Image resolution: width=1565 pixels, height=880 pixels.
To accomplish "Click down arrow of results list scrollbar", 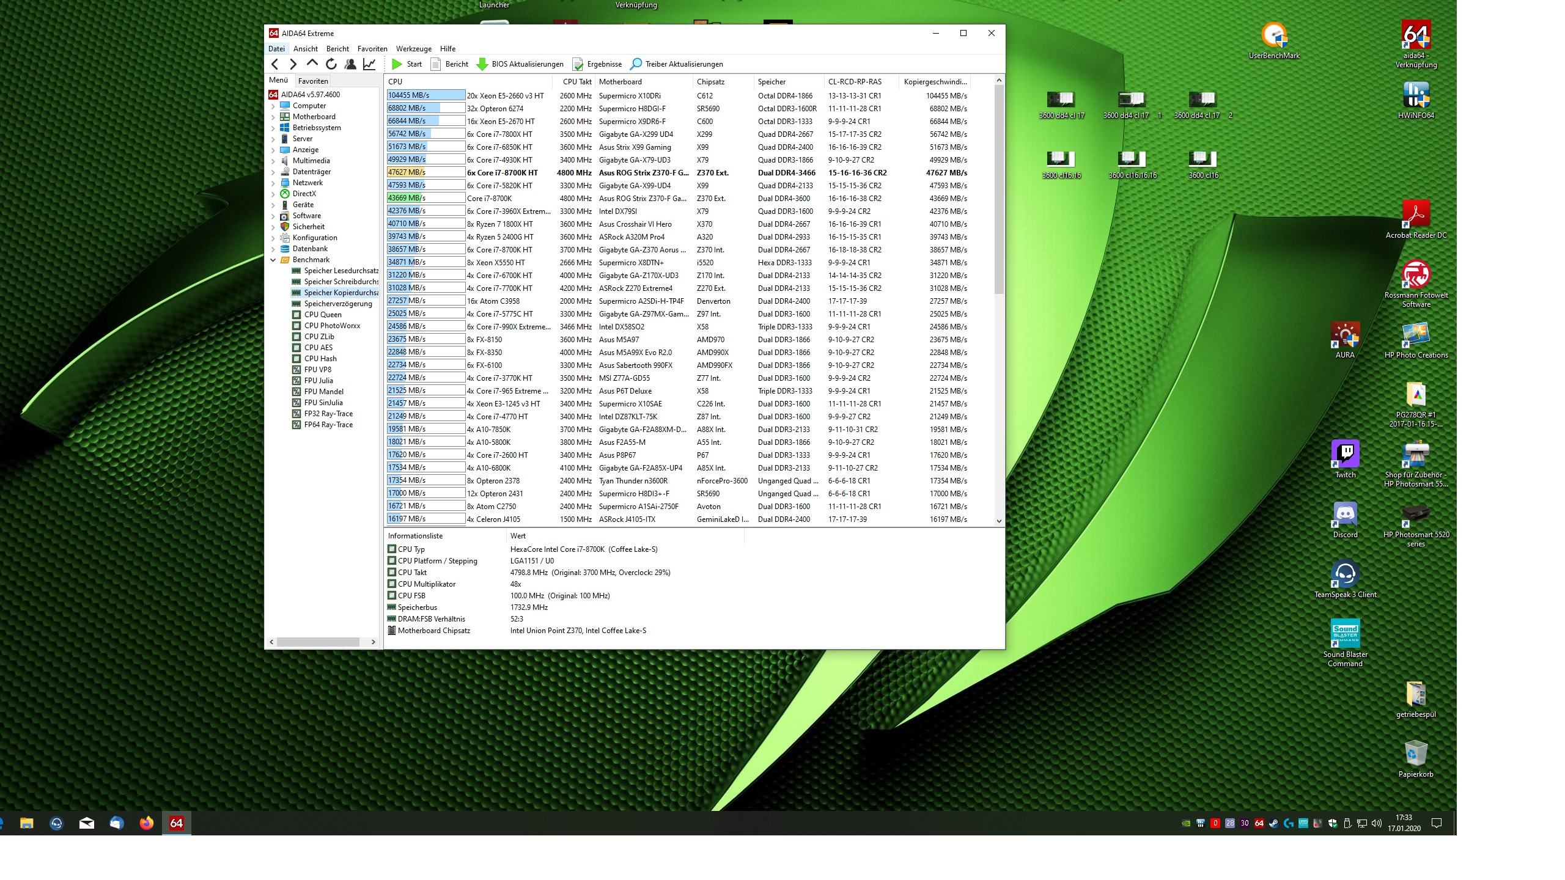I will point(999,521).
